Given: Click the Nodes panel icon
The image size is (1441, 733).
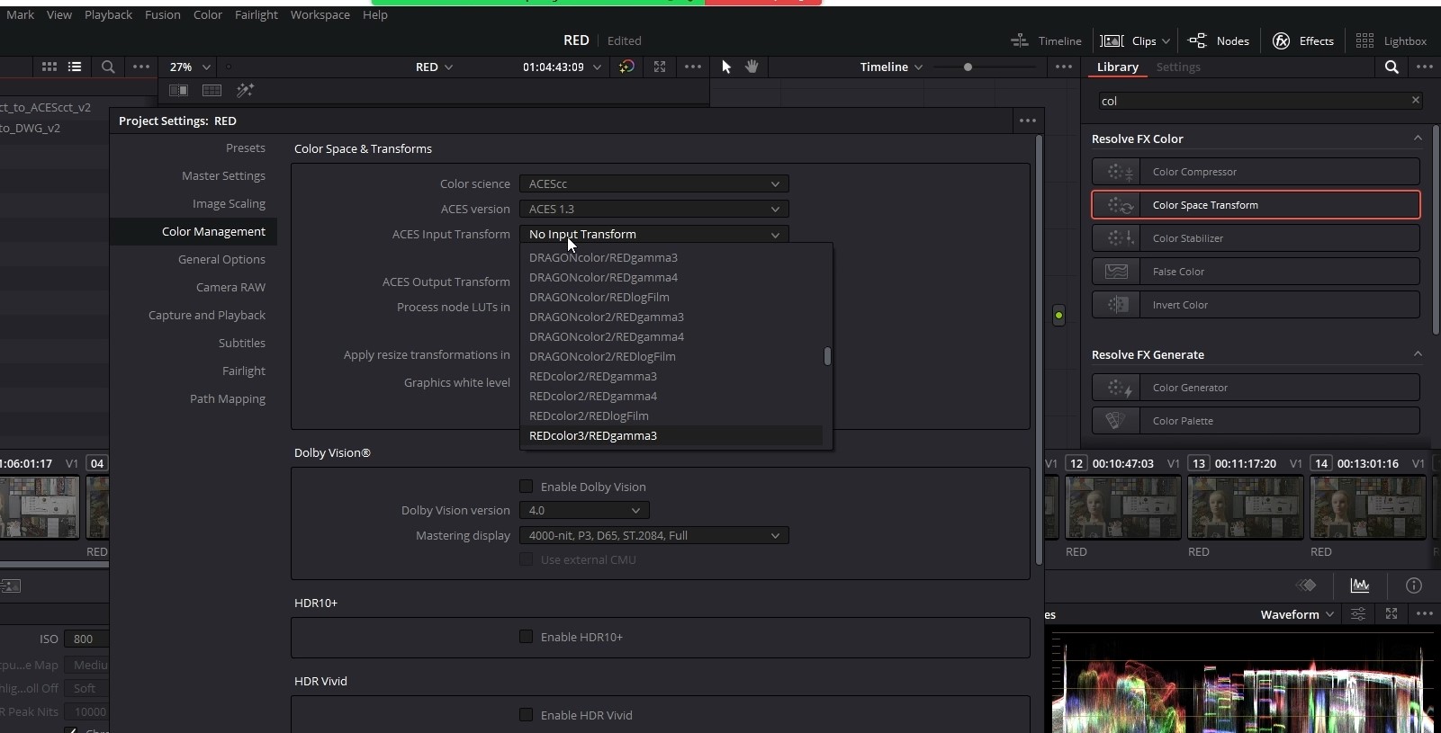Looking at the screenshot, I should pos(1197,40).
